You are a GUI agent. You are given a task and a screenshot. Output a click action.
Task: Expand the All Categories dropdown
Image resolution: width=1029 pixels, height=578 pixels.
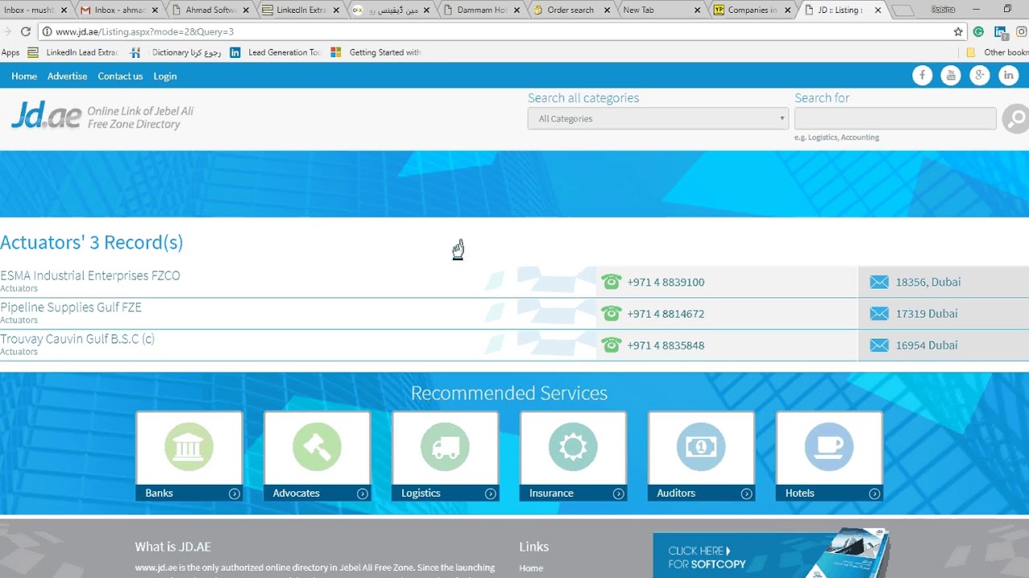click(x=658, y=119)
